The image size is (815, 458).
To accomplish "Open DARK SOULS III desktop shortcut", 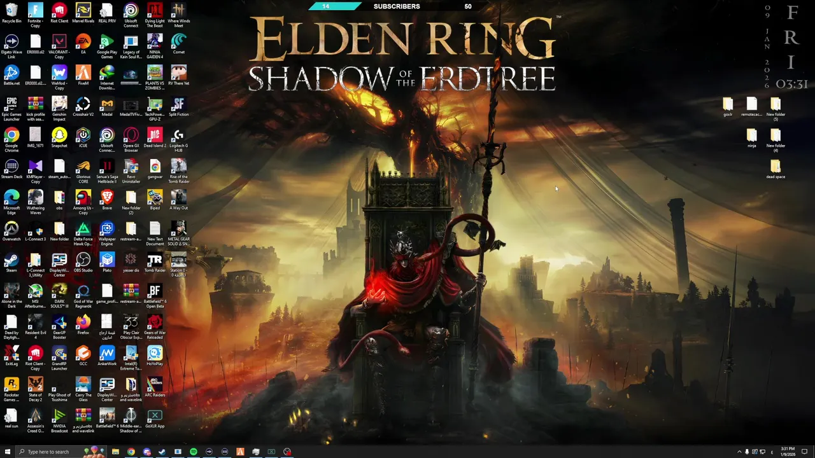I will tap(59, 296).
